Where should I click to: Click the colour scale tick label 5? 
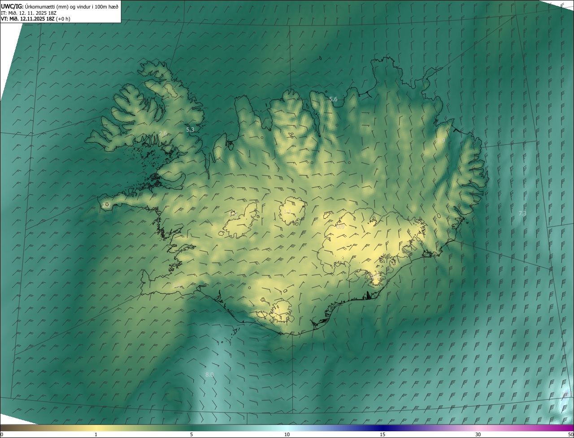coord(191,434)
